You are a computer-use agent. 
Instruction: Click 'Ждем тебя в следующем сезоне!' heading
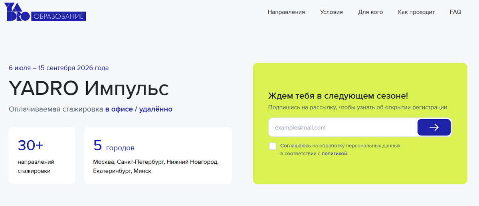338,96
